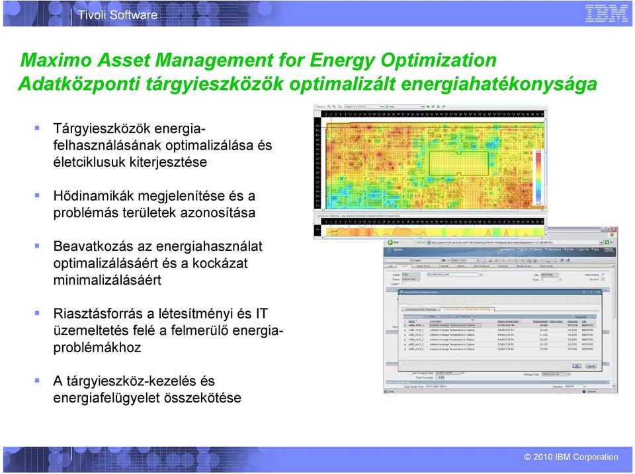The height and width of the screenshot is (474, 635).
Task: Switch to the Continuous Meter Readings tab
Action: click(421, 309)
